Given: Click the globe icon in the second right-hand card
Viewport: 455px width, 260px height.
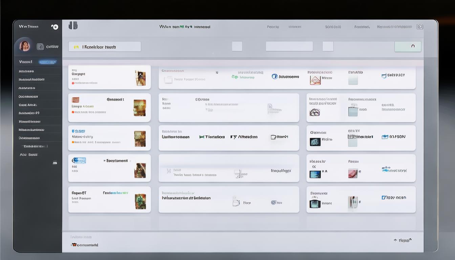Looking at the screenshot, I should [x=315, y=112].
